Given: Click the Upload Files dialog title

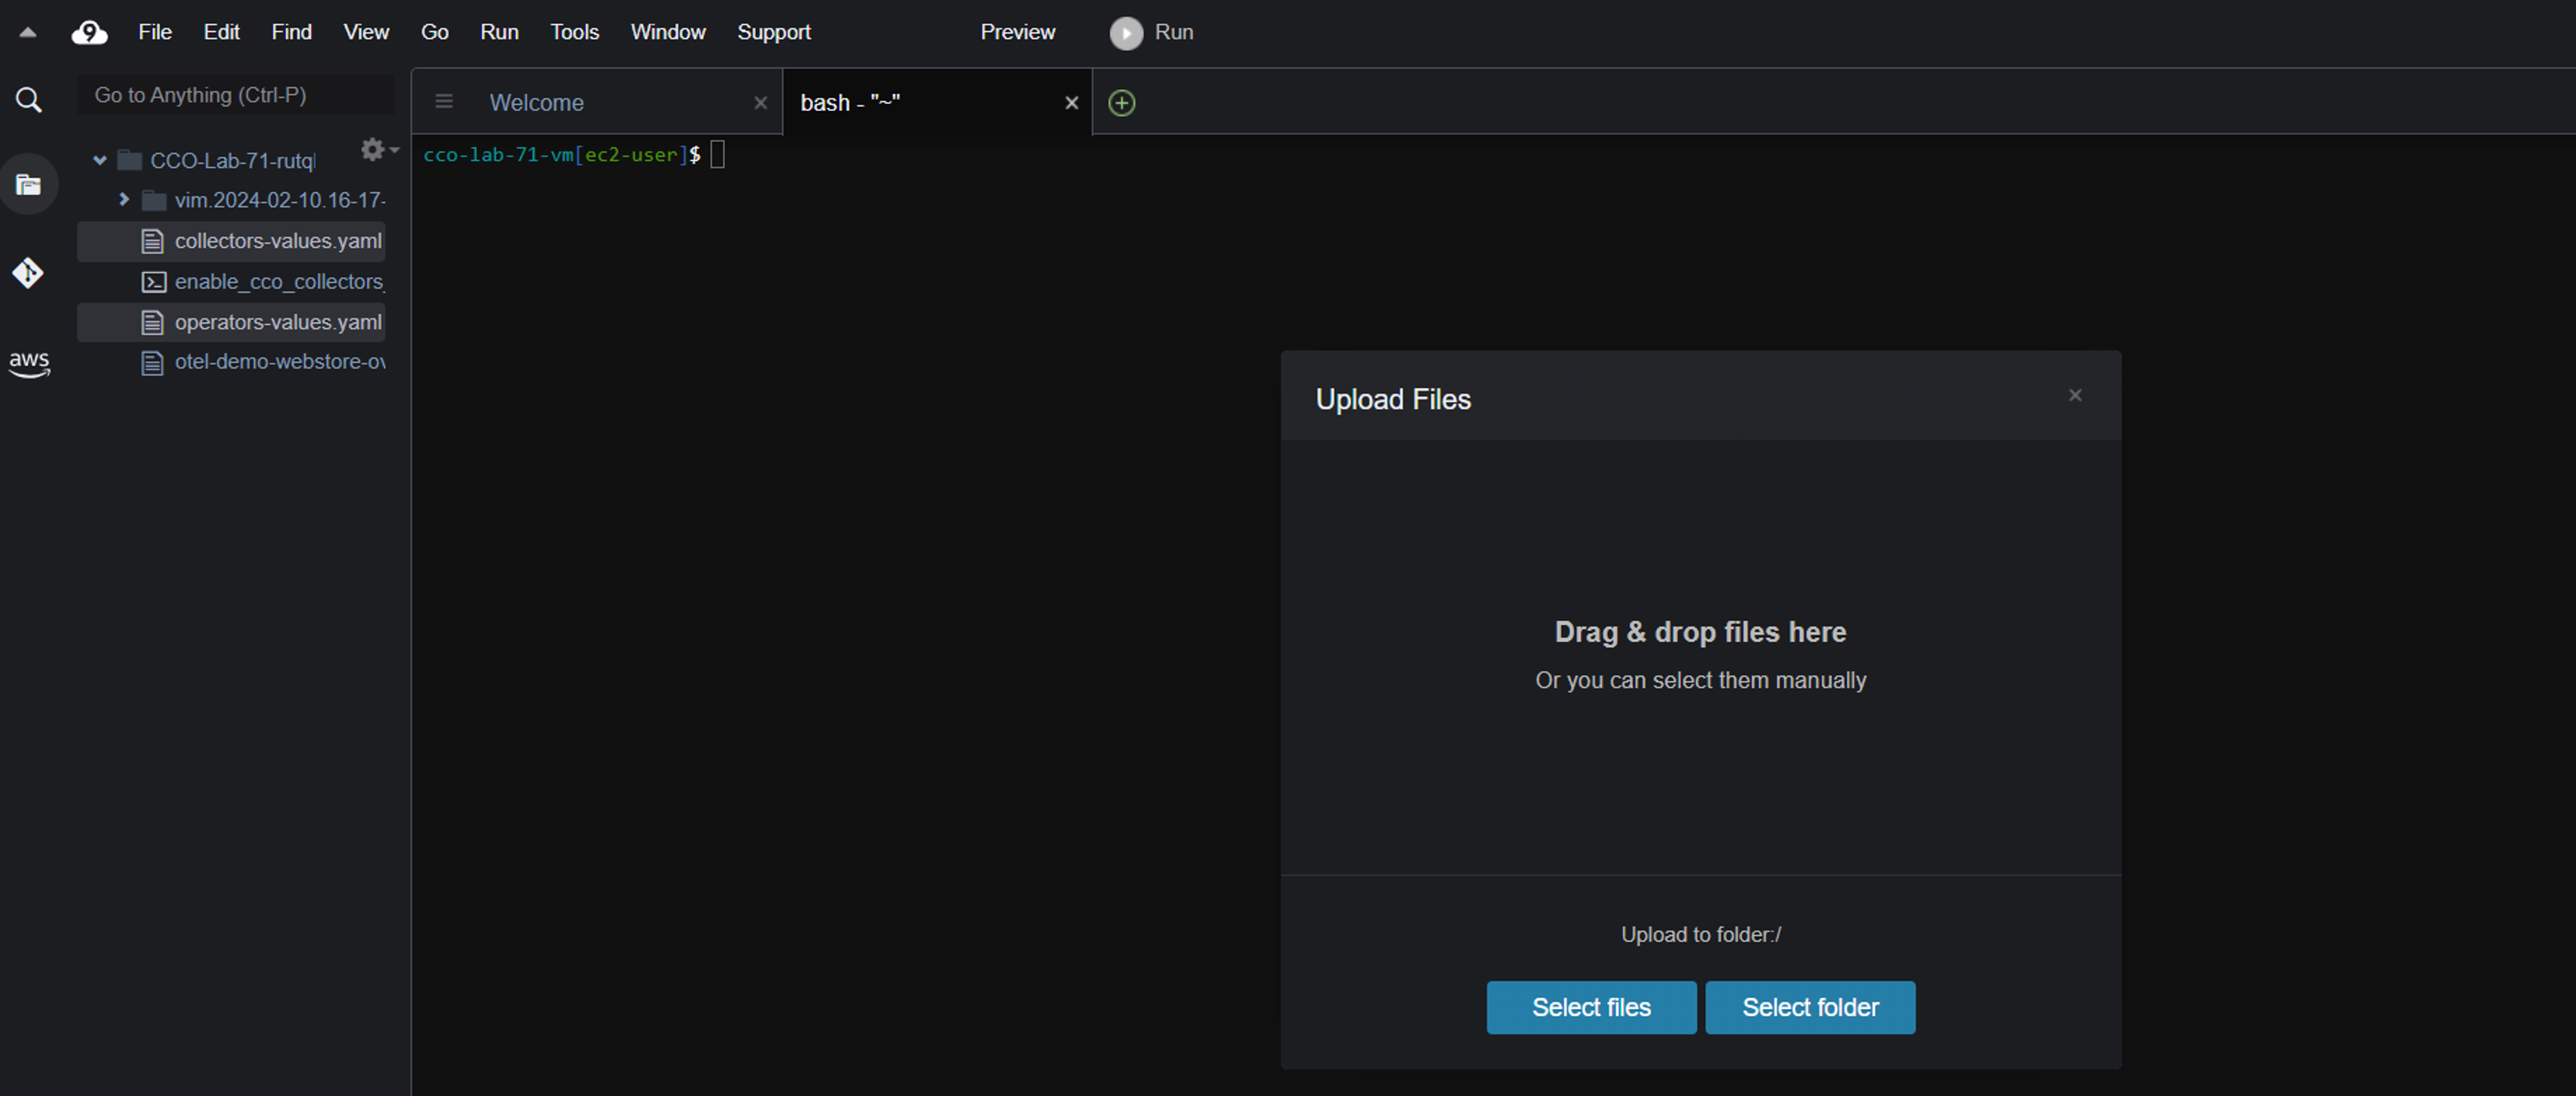Looking at the screenshot, I should pyautogui.click(x=1393, y=400).
